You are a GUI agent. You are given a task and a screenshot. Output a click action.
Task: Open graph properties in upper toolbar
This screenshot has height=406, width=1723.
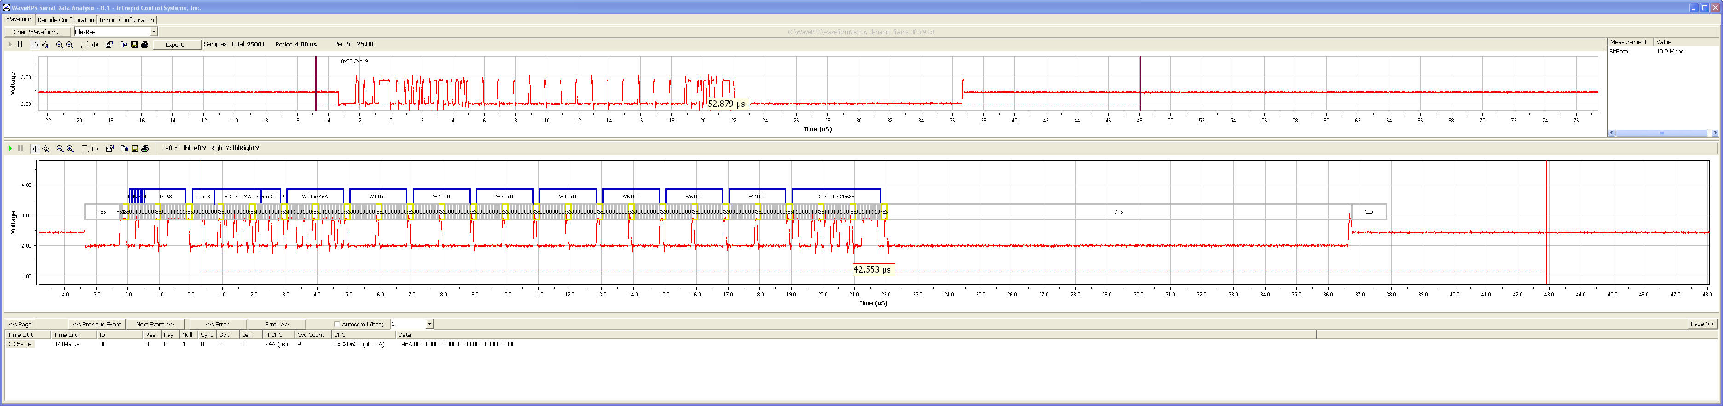point(110,45)
